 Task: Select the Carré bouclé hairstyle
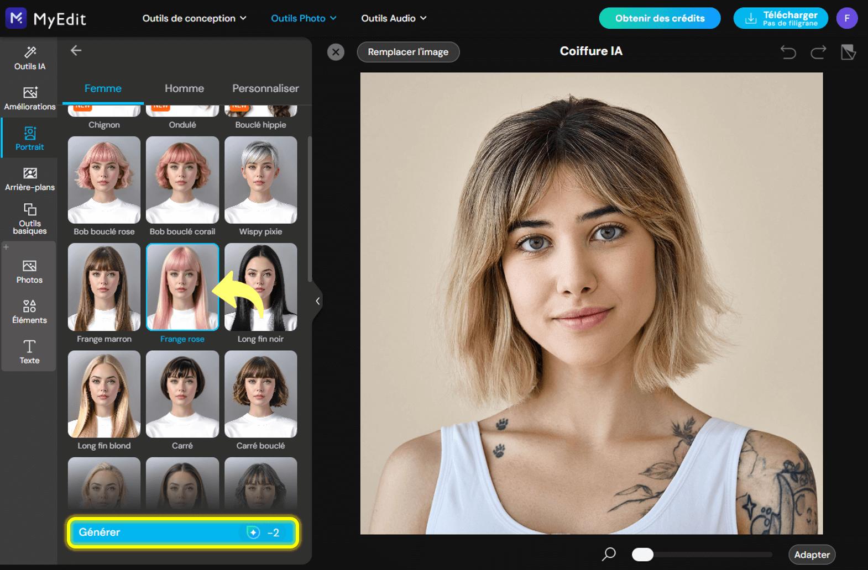(x=260, y=394)
